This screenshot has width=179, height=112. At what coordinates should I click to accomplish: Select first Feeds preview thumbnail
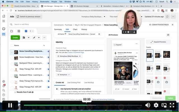click(150, 56)
